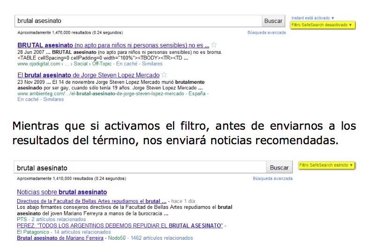Expand the Filtro SafeSearch estricto menu
Screen dimensions: 383x251
(x=326, y=165)
